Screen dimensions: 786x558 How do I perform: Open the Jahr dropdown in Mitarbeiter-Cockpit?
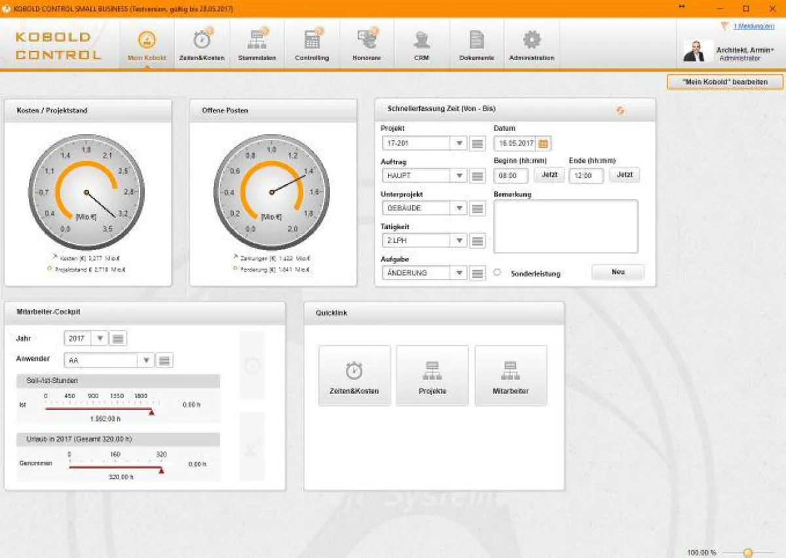(100, 338)
